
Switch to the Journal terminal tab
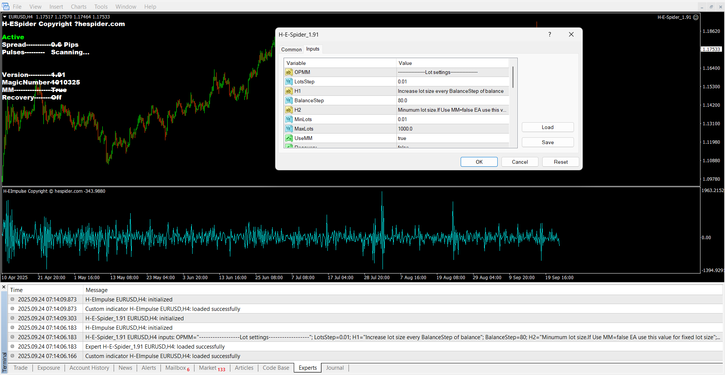point(335,368)
